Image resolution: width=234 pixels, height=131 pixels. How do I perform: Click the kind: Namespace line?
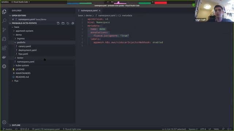click(98, 22)
